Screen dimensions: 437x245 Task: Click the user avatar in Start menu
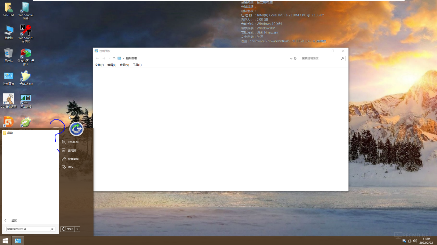coord(76,129)
